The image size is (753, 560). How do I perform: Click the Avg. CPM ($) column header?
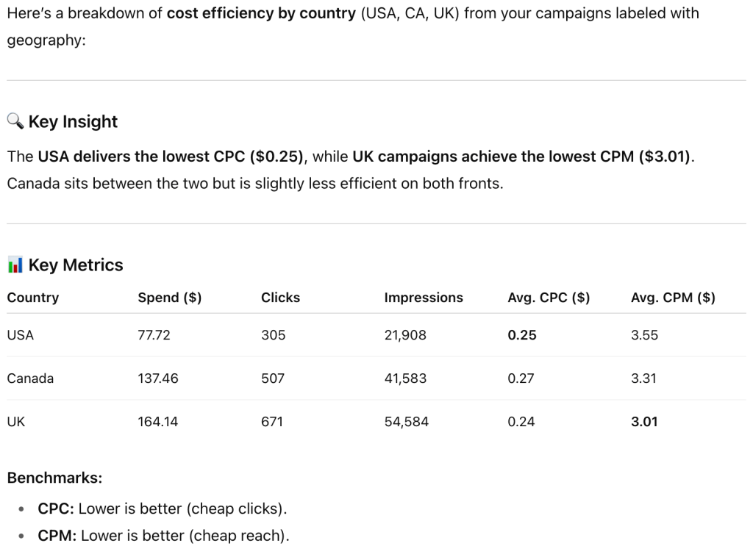673,298
